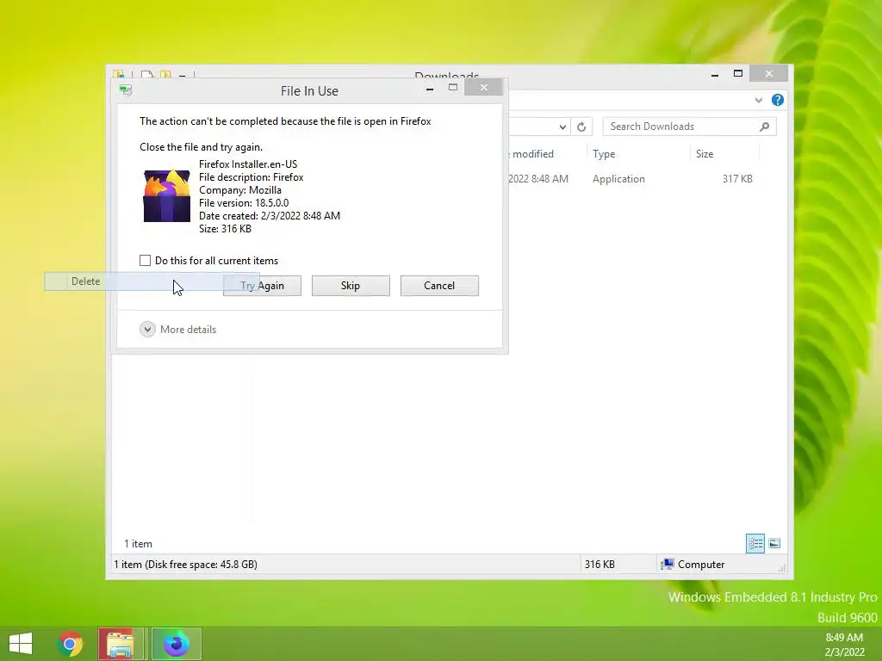Viewport: 882px width, 661px height.
Task: Click the 317 KB size cell
Action: click(737, 179)
